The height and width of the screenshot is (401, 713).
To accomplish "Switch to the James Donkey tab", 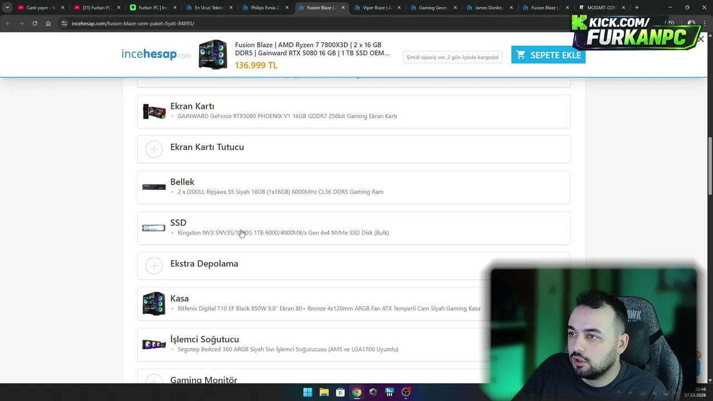I will [x=489, y=8].
